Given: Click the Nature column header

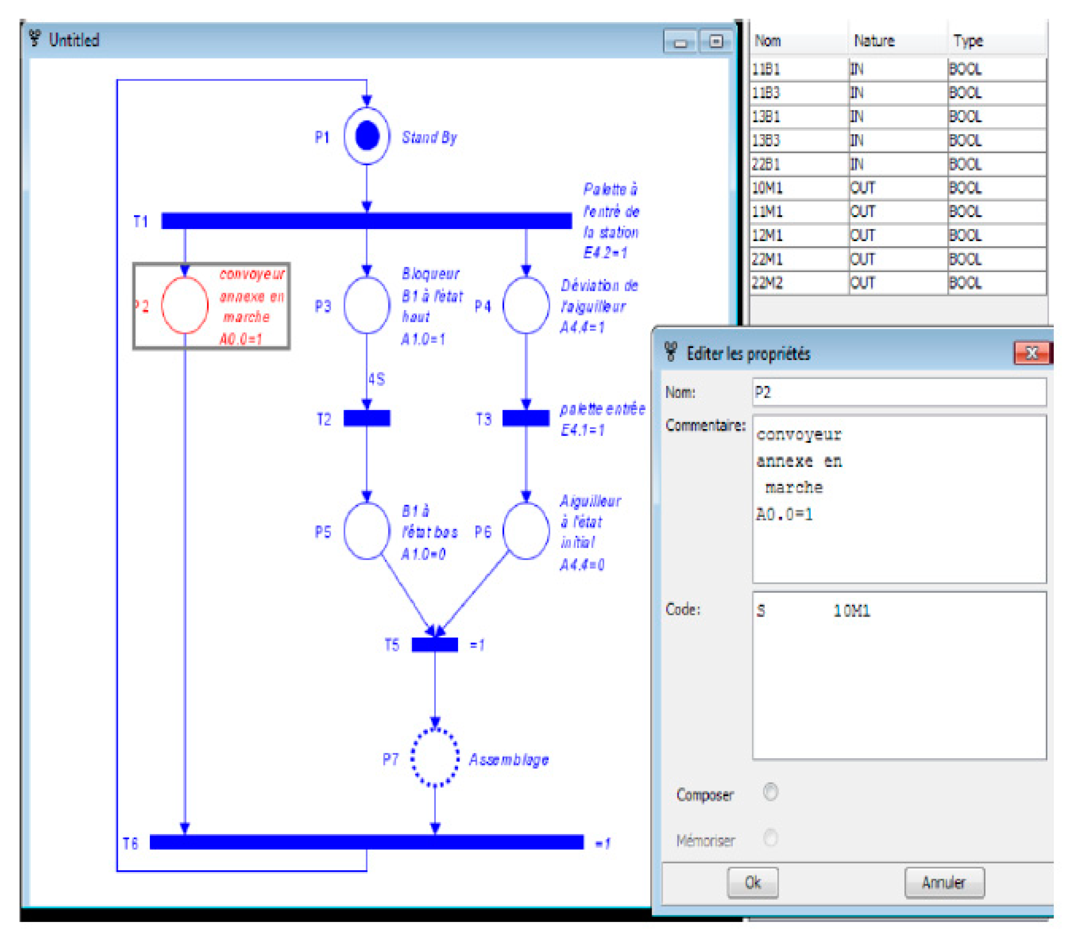Looking at the screenshot, I should [x=874, y=41].
